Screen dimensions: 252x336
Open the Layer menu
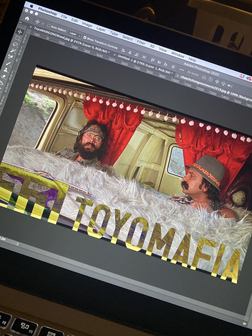[x=101, y=29]
